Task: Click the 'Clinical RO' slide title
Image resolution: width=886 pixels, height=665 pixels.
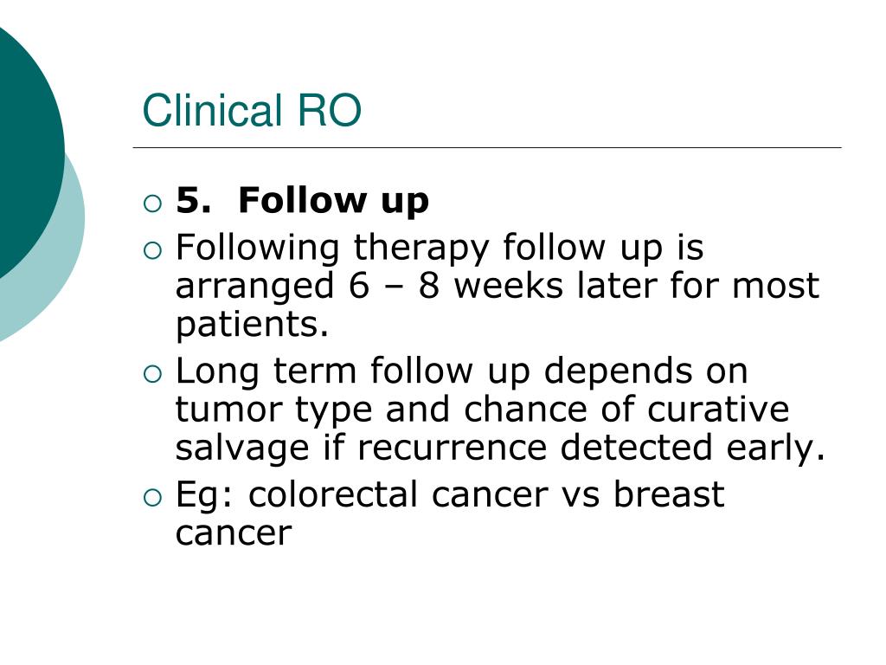Action: (x=252, y=110)
